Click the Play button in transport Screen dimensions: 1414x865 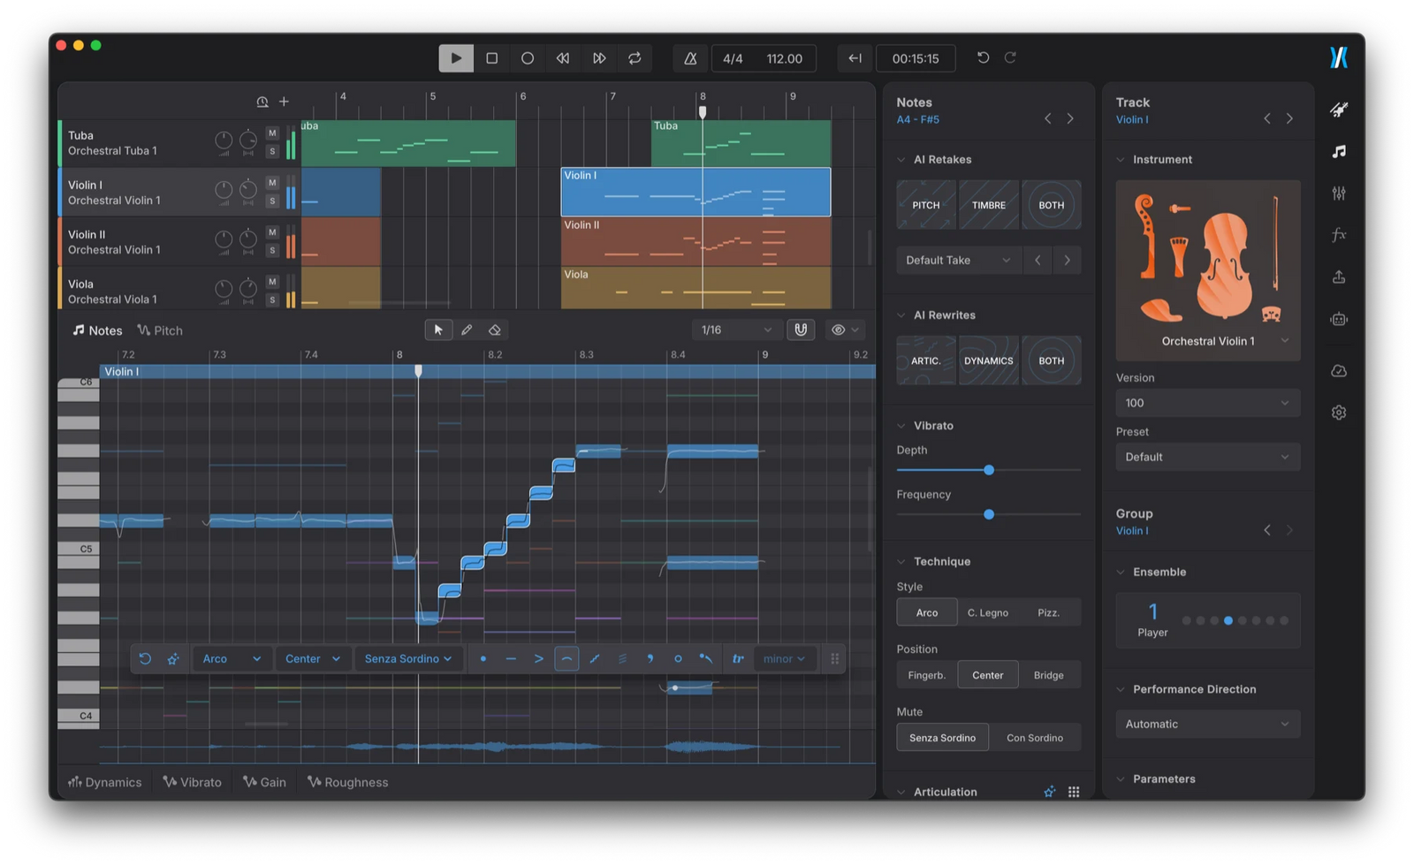456,58
